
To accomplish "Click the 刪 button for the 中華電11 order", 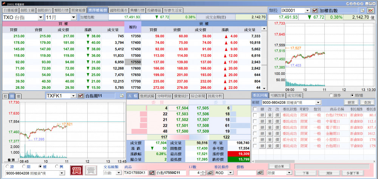I will pos(263,121).
